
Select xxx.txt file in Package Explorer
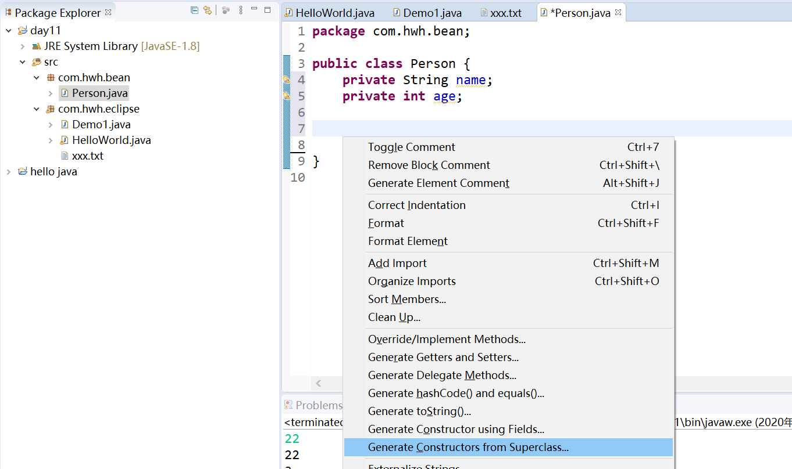(87, 156)
